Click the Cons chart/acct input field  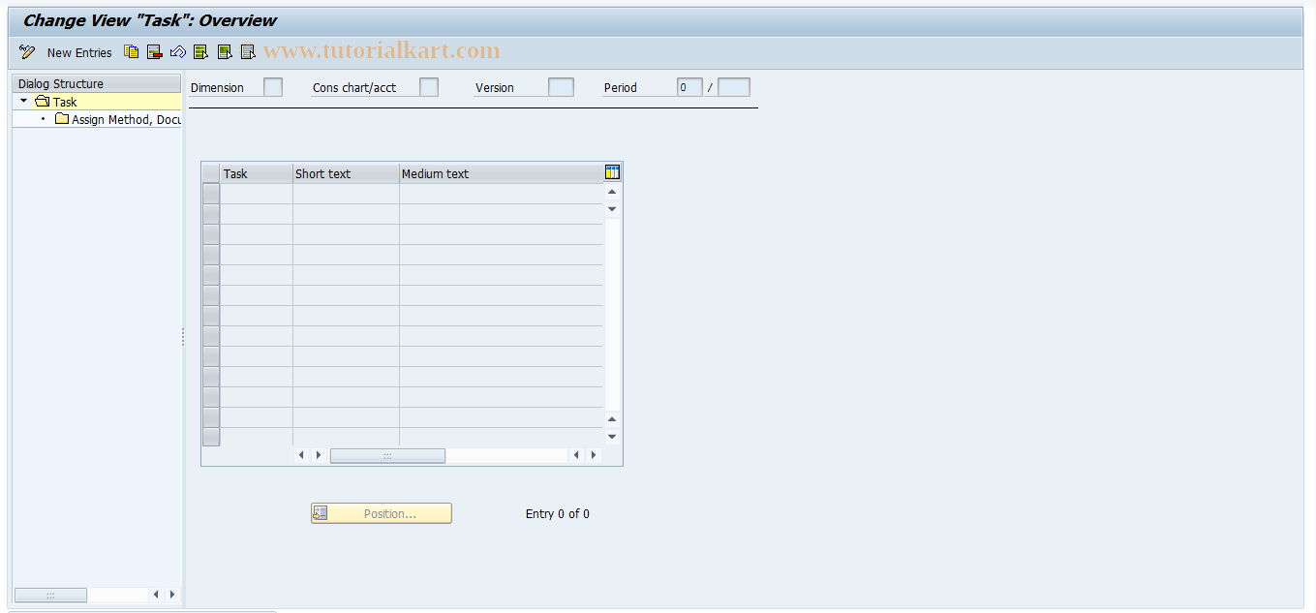pos(429,87)
